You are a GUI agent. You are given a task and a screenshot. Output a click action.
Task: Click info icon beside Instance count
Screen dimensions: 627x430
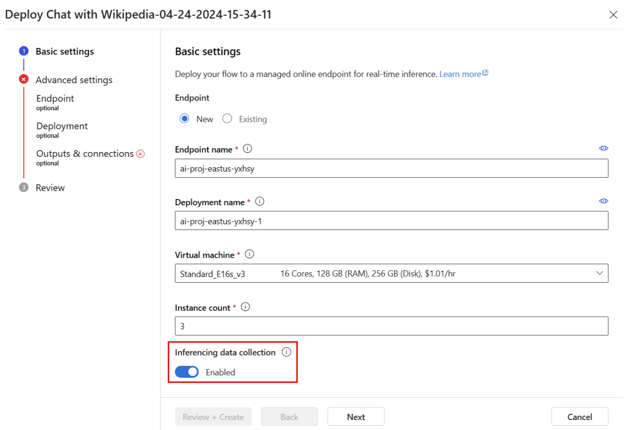pyautogui.click(x=245, y=307)
